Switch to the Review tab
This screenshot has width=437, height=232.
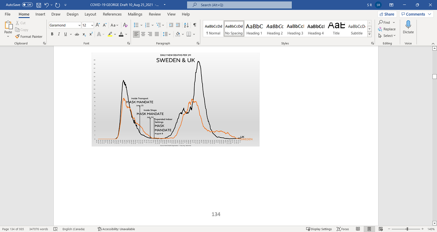155,14
